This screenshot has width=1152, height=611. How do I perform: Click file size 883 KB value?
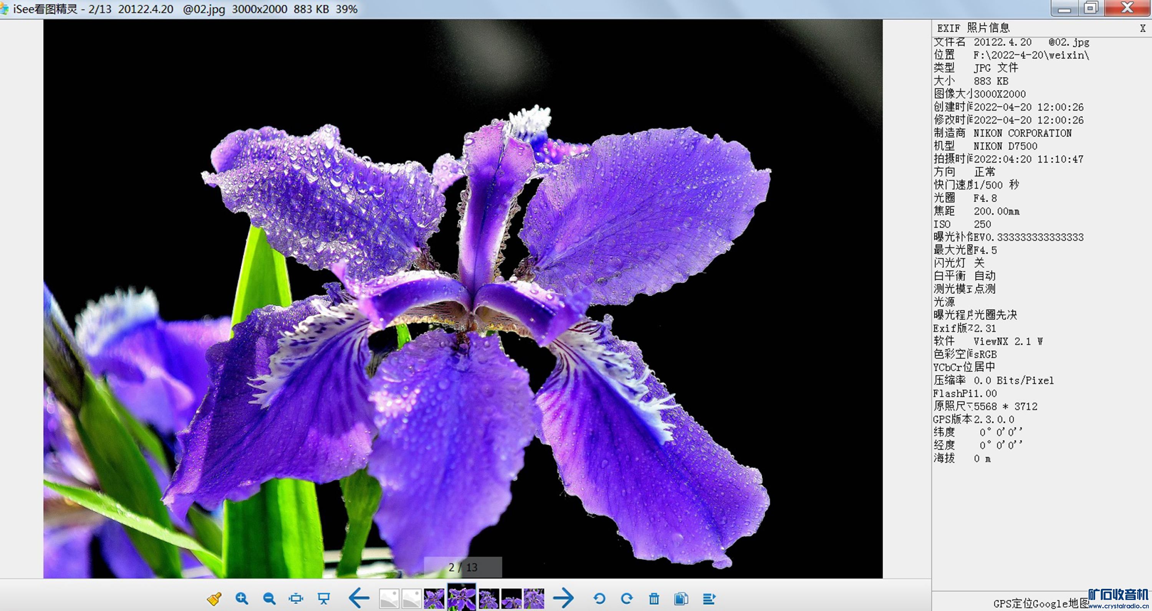click(x=991, y=81)
